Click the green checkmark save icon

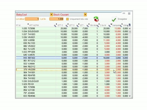click(114, 20)
